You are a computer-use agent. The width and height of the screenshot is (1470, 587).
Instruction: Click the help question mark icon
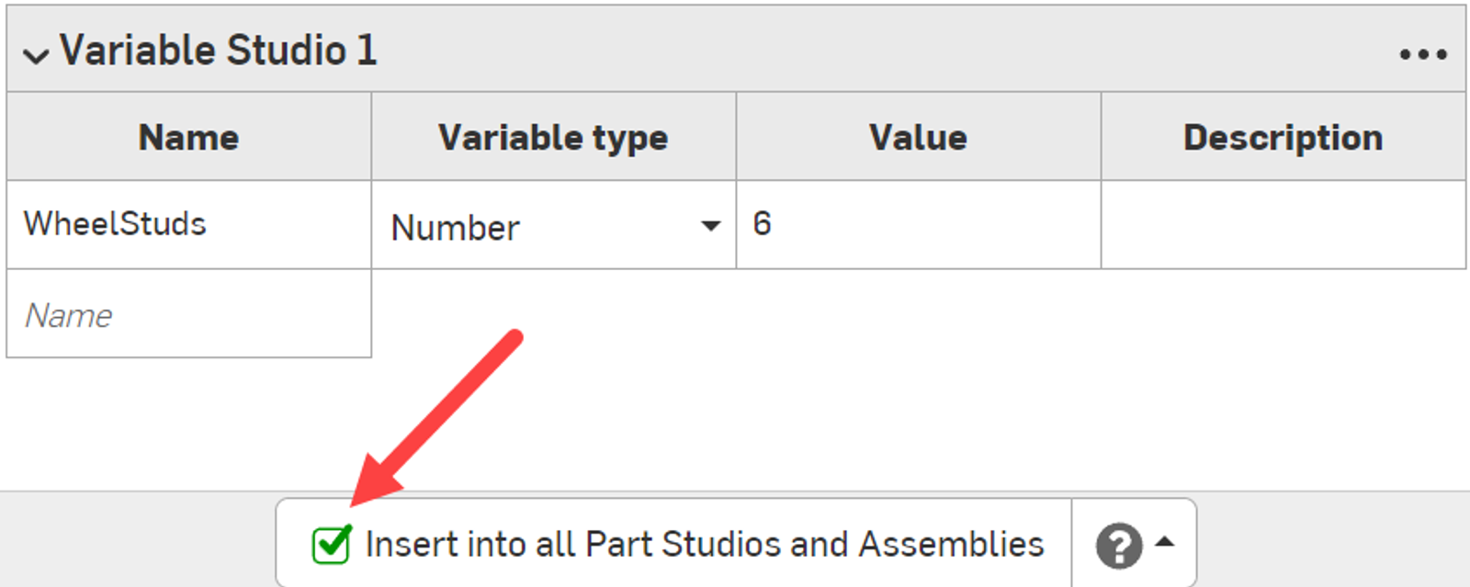pyautogui.click(x=1118, y=547)
